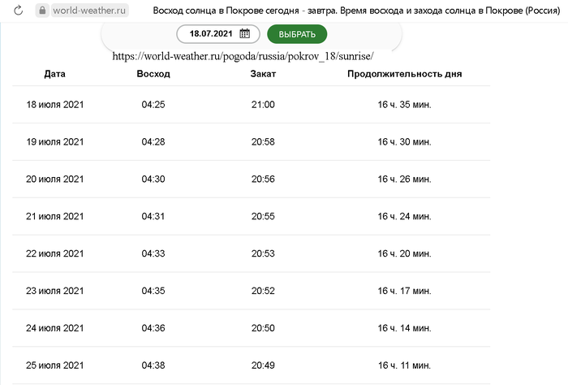
Task: Click the browser reload icon
Action: click(19, 11)
